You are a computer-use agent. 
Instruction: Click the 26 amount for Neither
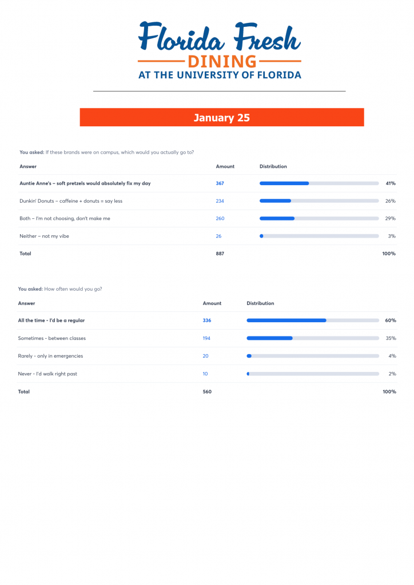218,236
